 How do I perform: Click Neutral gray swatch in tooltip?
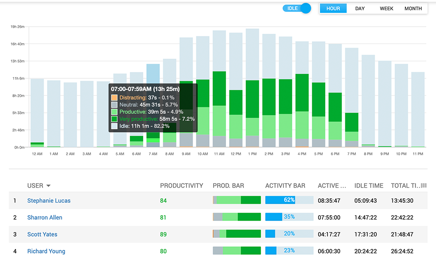[114, 105]
